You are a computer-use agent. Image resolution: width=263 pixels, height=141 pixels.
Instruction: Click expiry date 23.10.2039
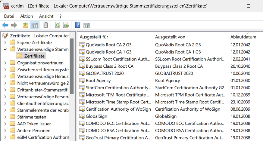pyautogui.click(x=240, y=102)
